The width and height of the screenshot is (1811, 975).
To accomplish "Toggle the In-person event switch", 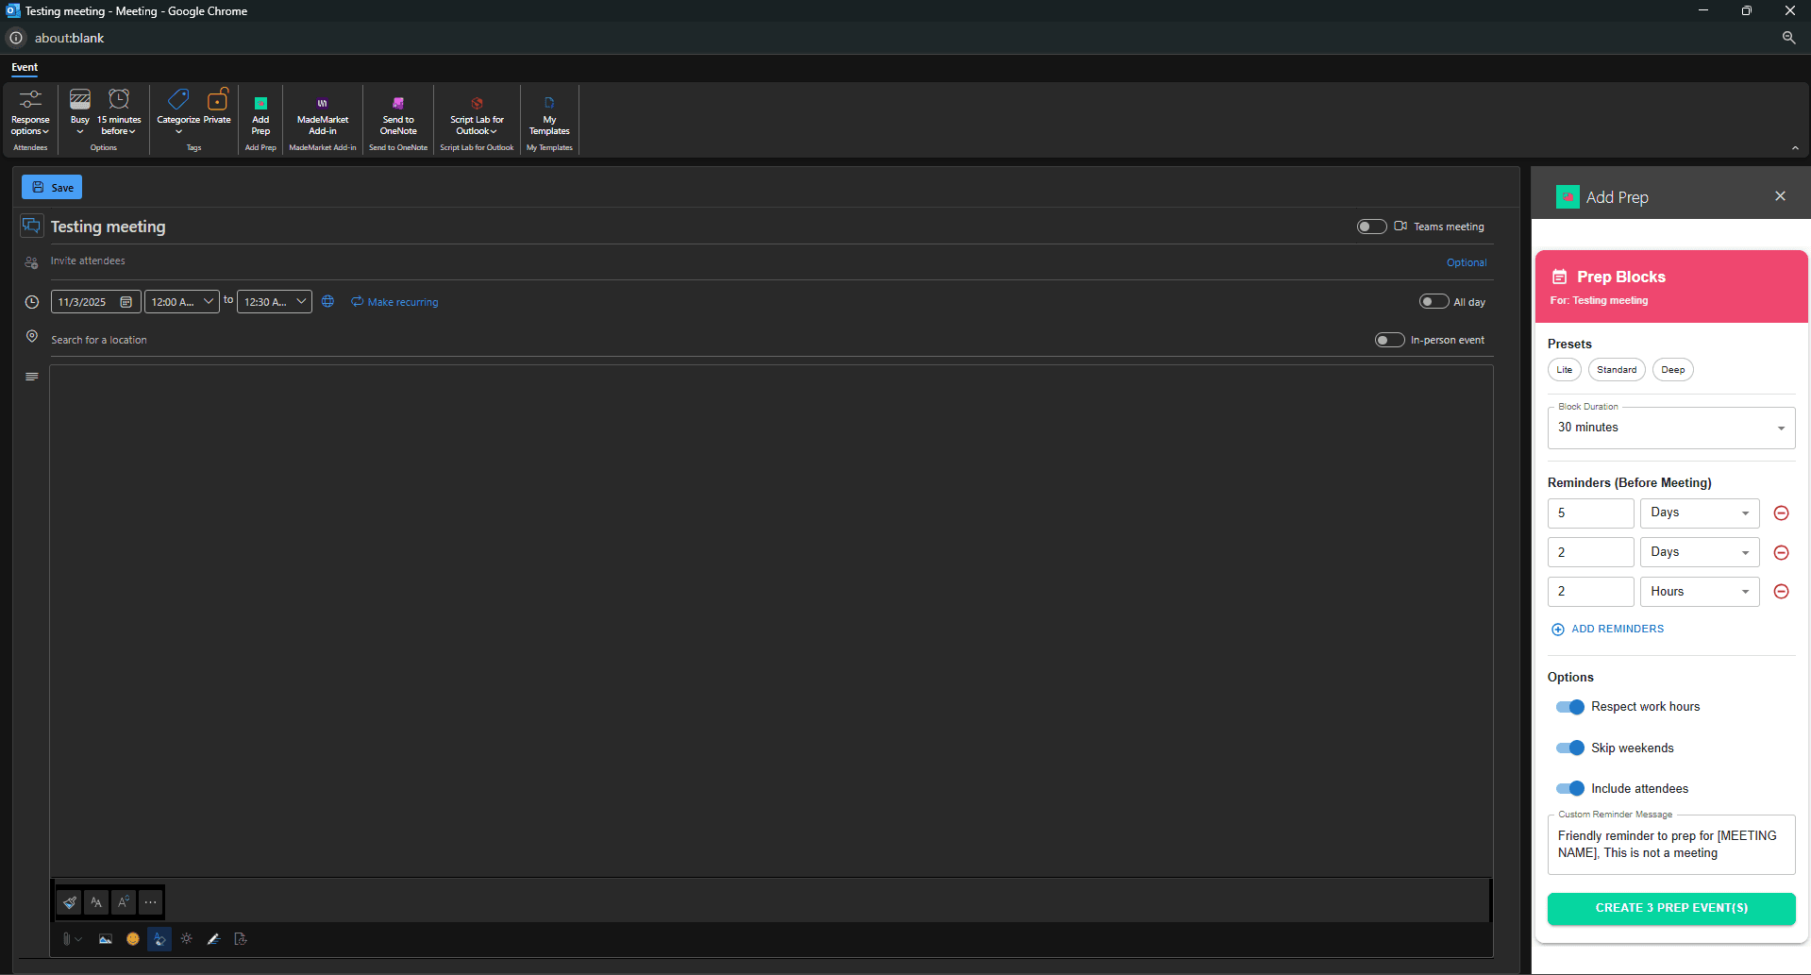I will coord(1389,340).
